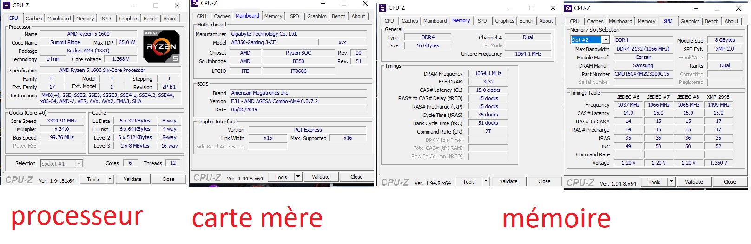This screenshot has height=244, width=751.
Task: Click the XMP 2.0 SPD Ext. value
Action: (725, 49)
